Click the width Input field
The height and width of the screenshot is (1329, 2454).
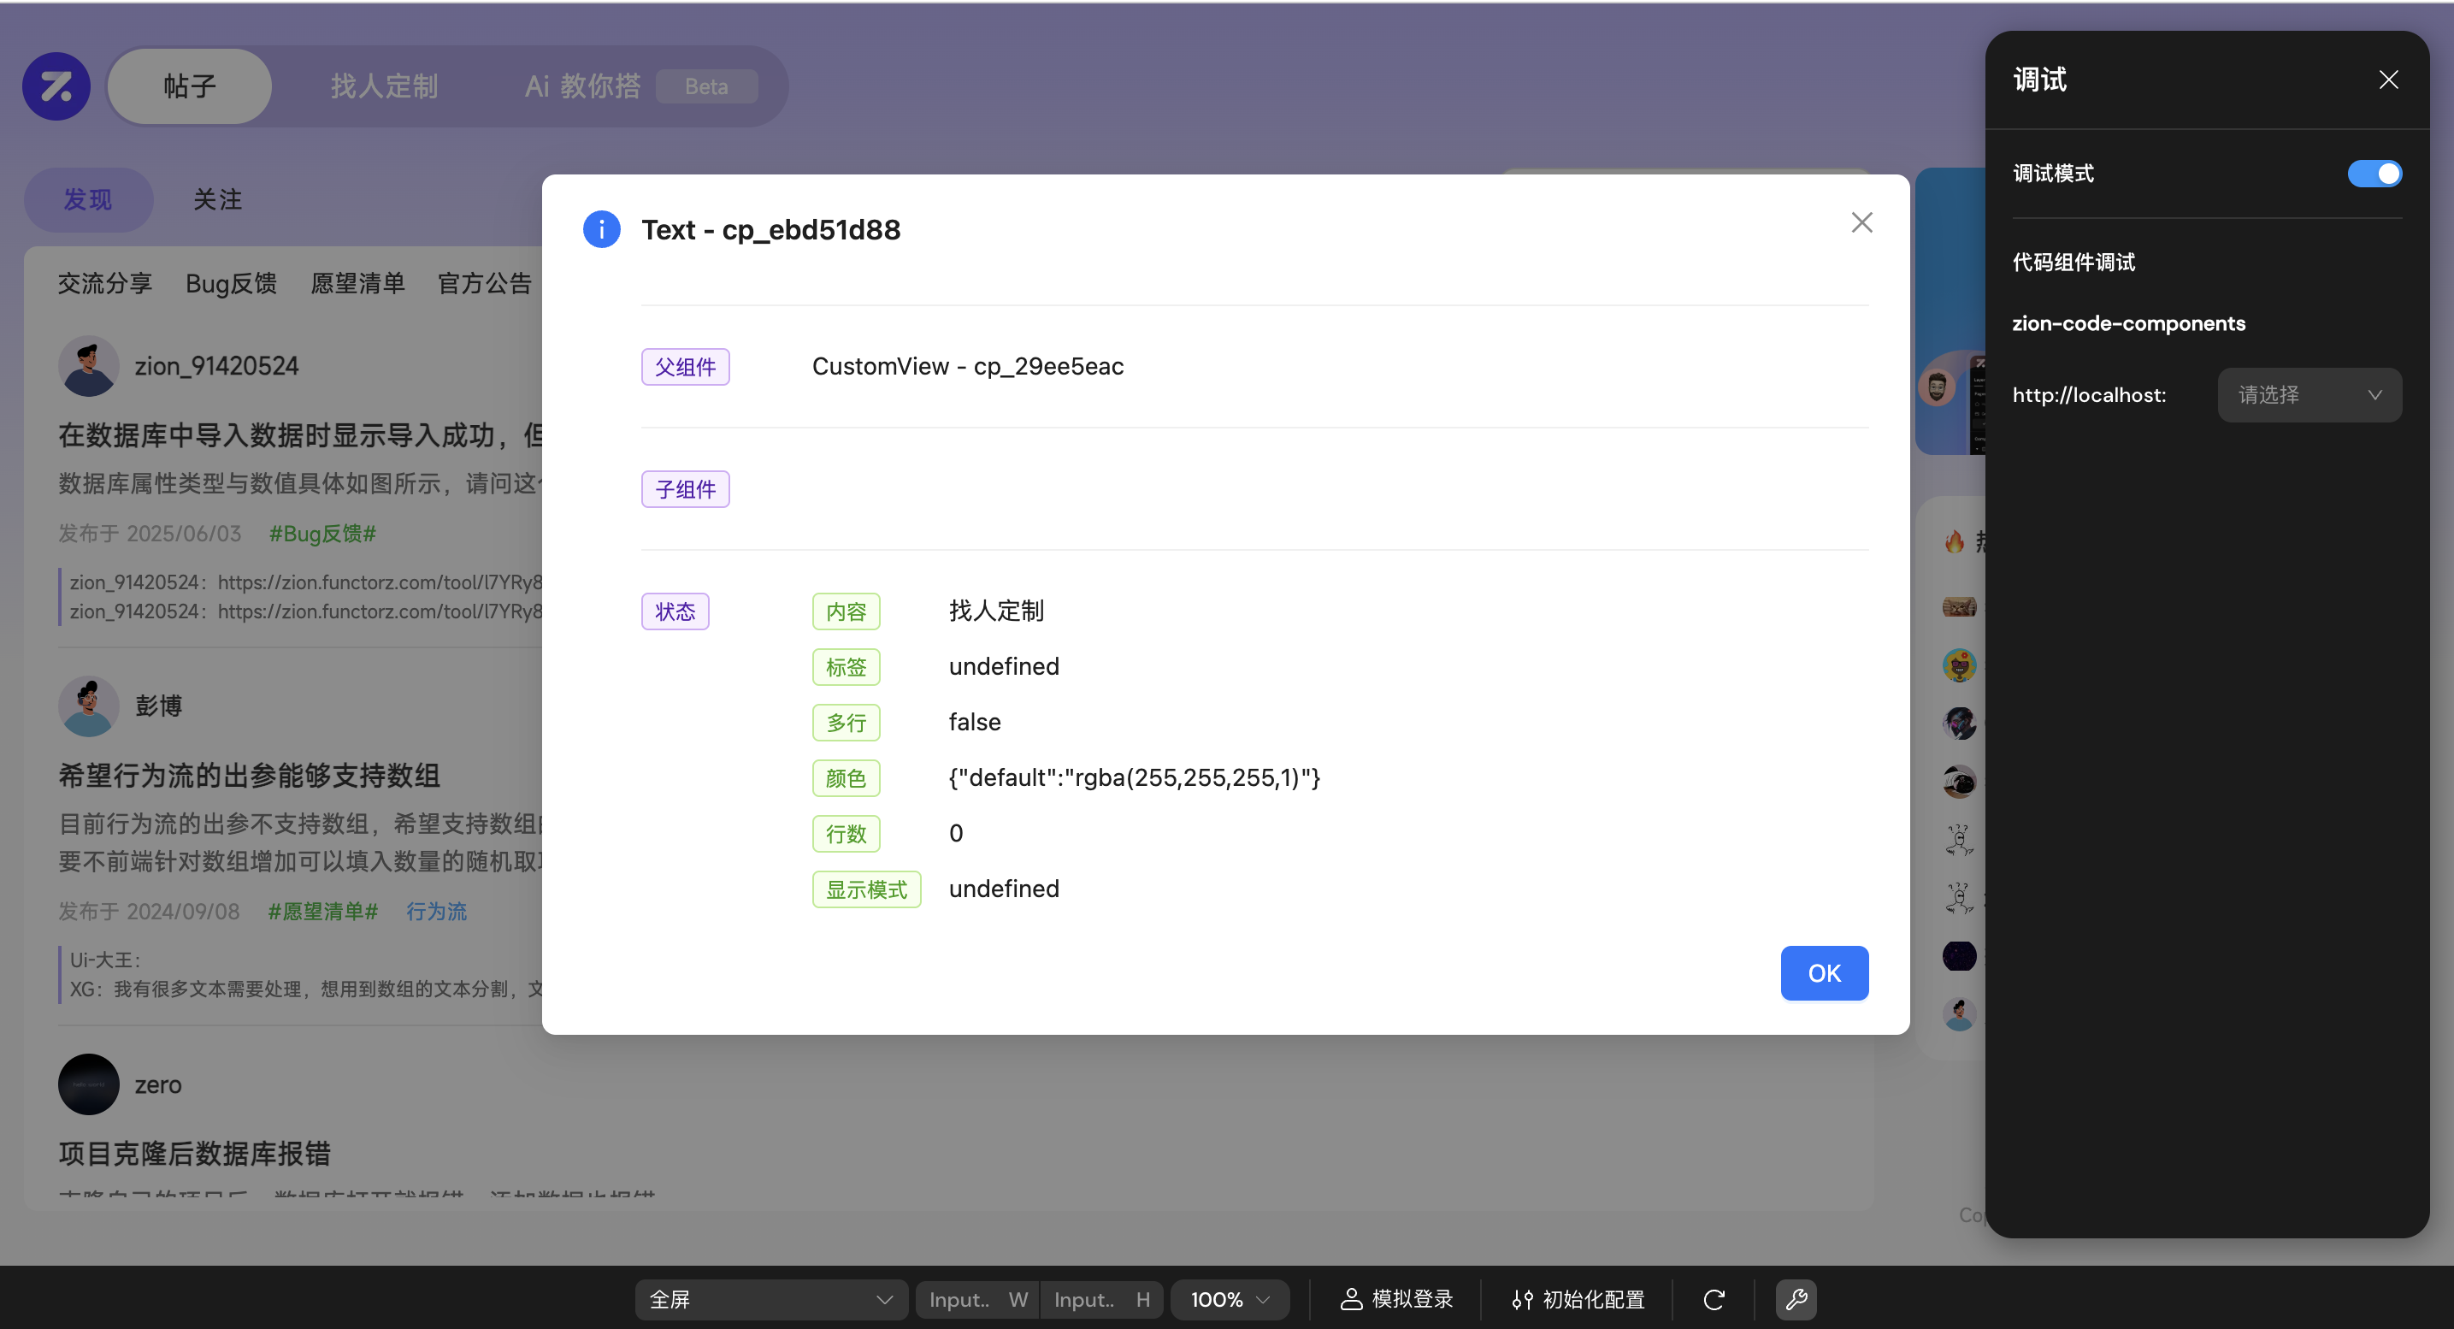[976, 1298]
